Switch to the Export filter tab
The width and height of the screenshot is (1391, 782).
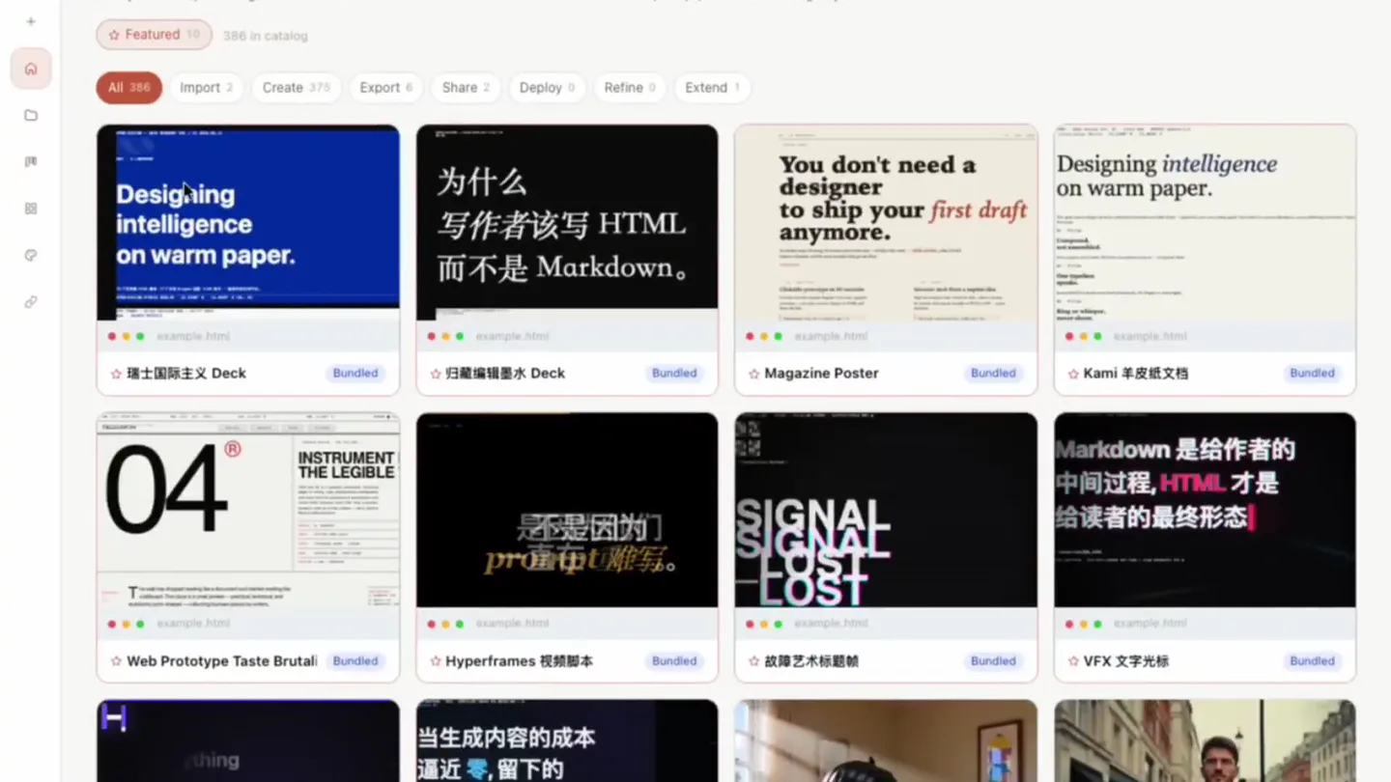point(385,88)
